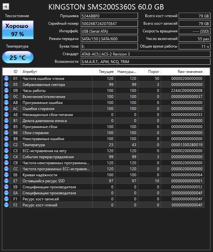Click raw value 00000000000064
Image resolution: width=213 pixels, height=252 pixels.
point(187,175)
